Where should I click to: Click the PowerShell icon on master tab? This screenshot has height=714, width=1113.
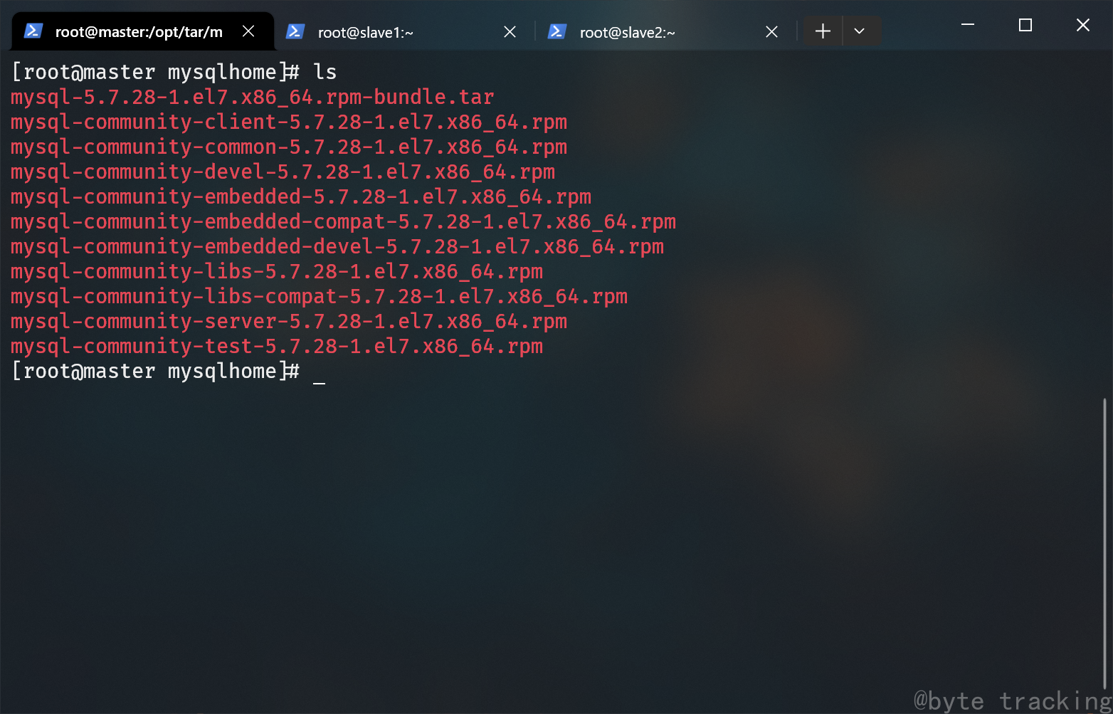click(33, 31)
